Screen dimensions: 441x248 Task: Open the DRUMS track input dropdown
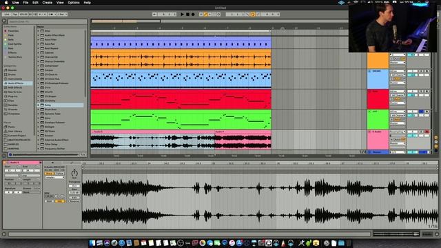tap(398, 71)
